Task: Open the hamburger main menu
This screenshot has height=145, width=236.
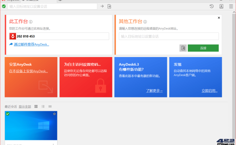Action: pos(231,6)
